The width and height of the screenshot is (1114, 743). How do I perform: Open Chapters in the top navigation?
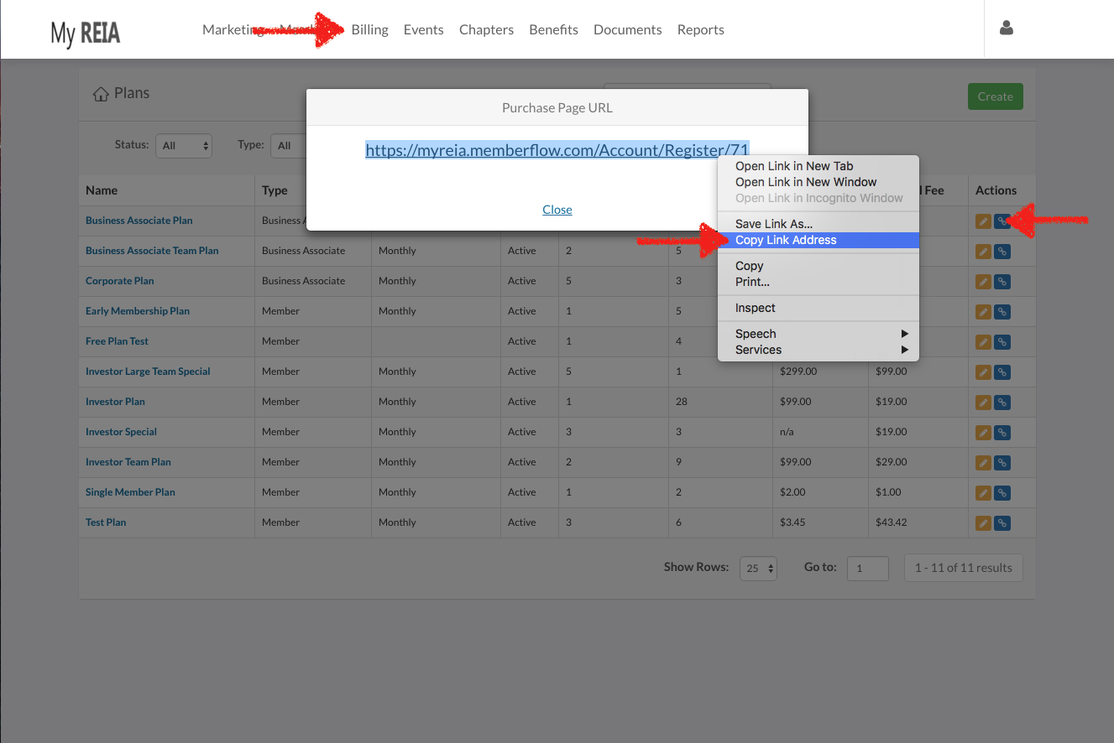(486, 29)
